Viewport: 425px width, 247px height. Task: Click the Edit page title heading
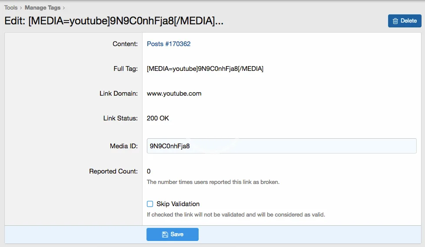114,21
